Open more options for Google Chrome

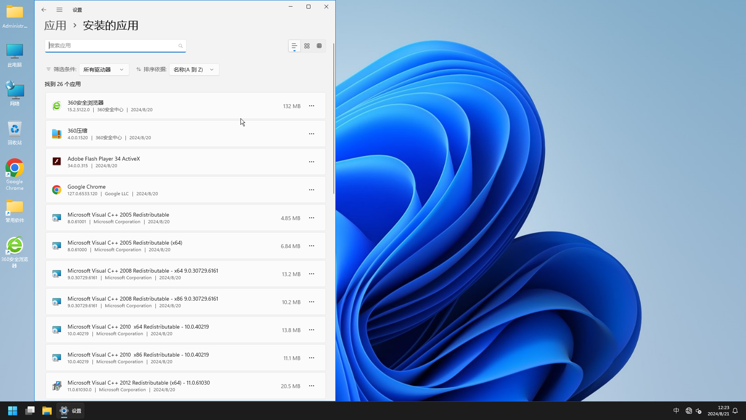312,190
